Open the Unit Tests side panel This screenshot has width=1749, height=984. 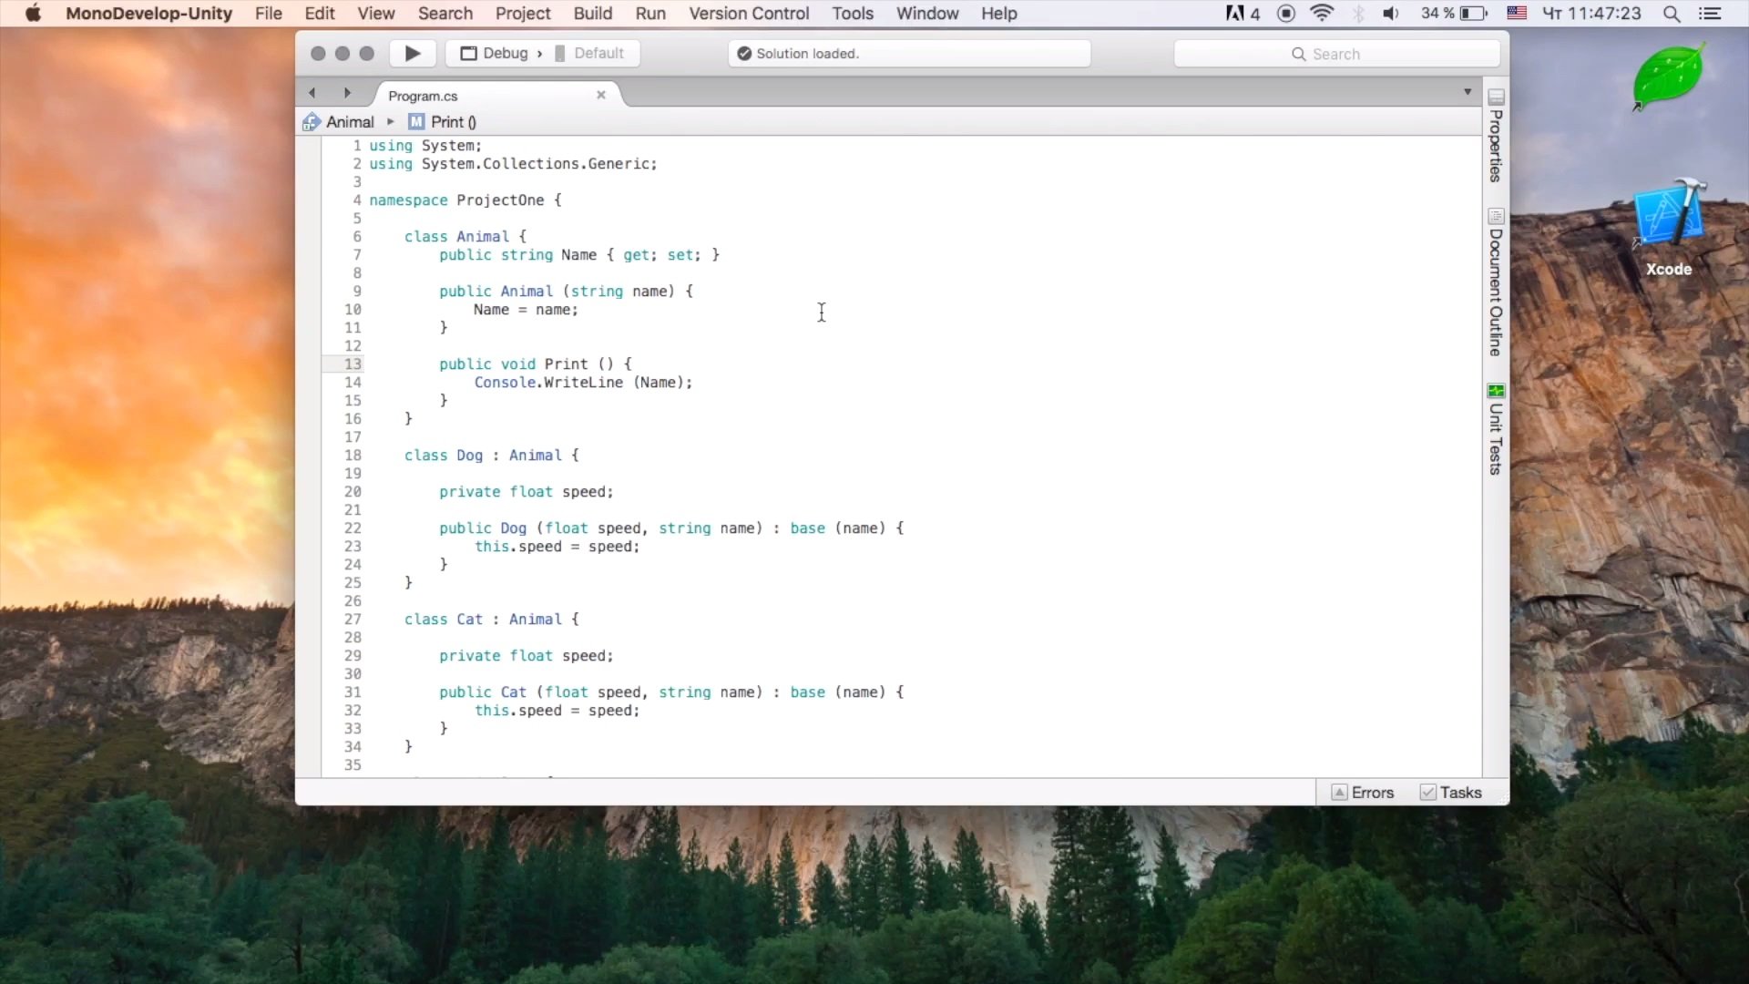point(1496,430)
